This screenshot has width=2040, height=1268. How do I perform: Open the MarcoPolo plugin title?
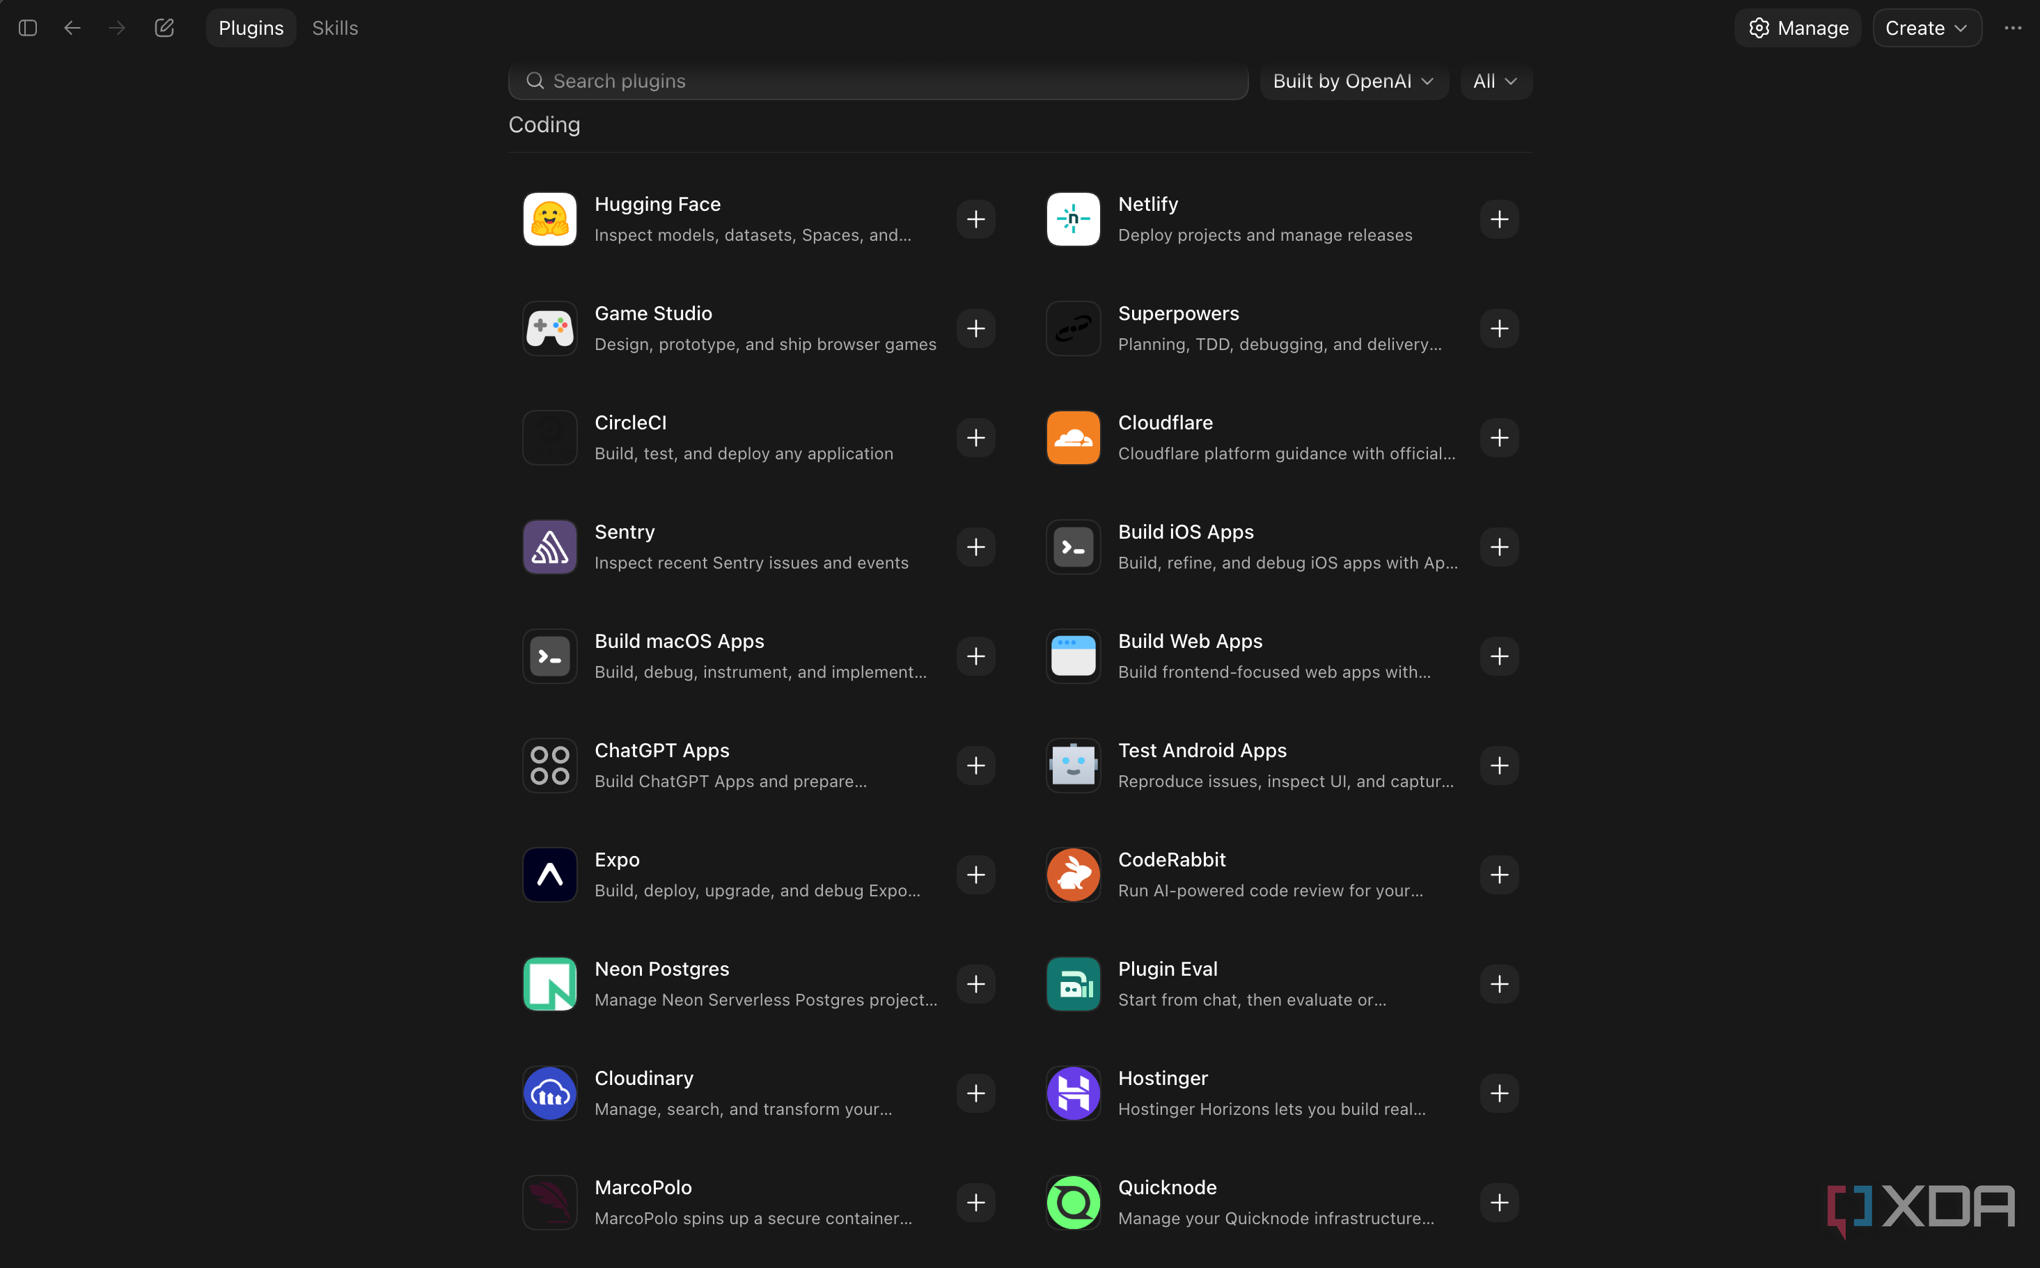click(x=643, y=1187)
